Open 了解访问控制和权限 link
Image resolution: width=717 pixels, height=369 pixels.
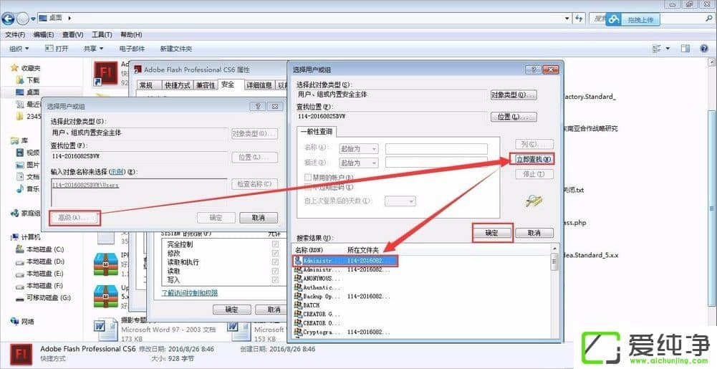click(x=189, y=292)
